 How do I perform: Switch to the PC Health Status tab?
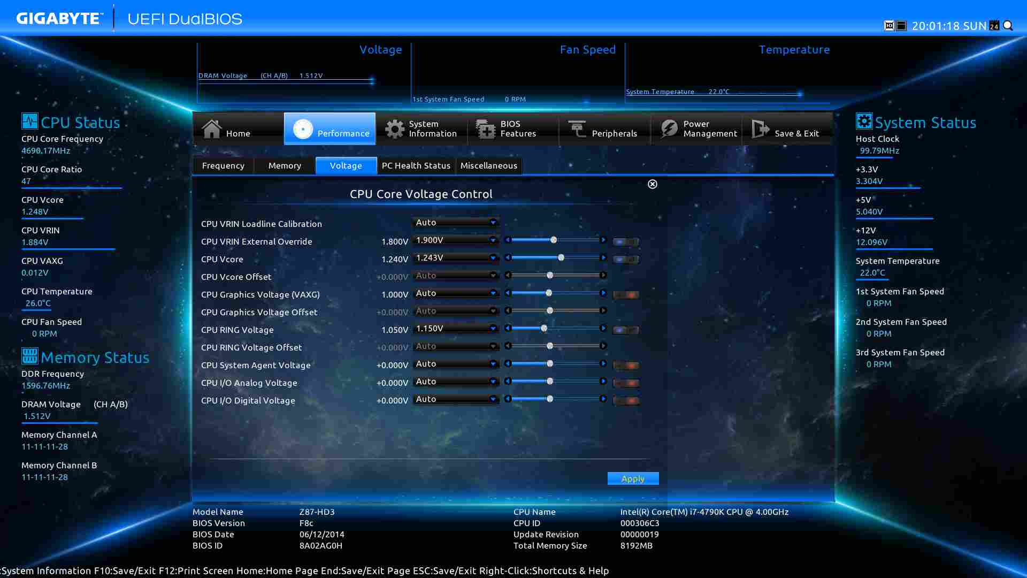[416, 166]
